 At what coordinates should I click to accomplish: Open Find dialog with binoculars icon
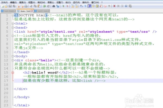54,6
